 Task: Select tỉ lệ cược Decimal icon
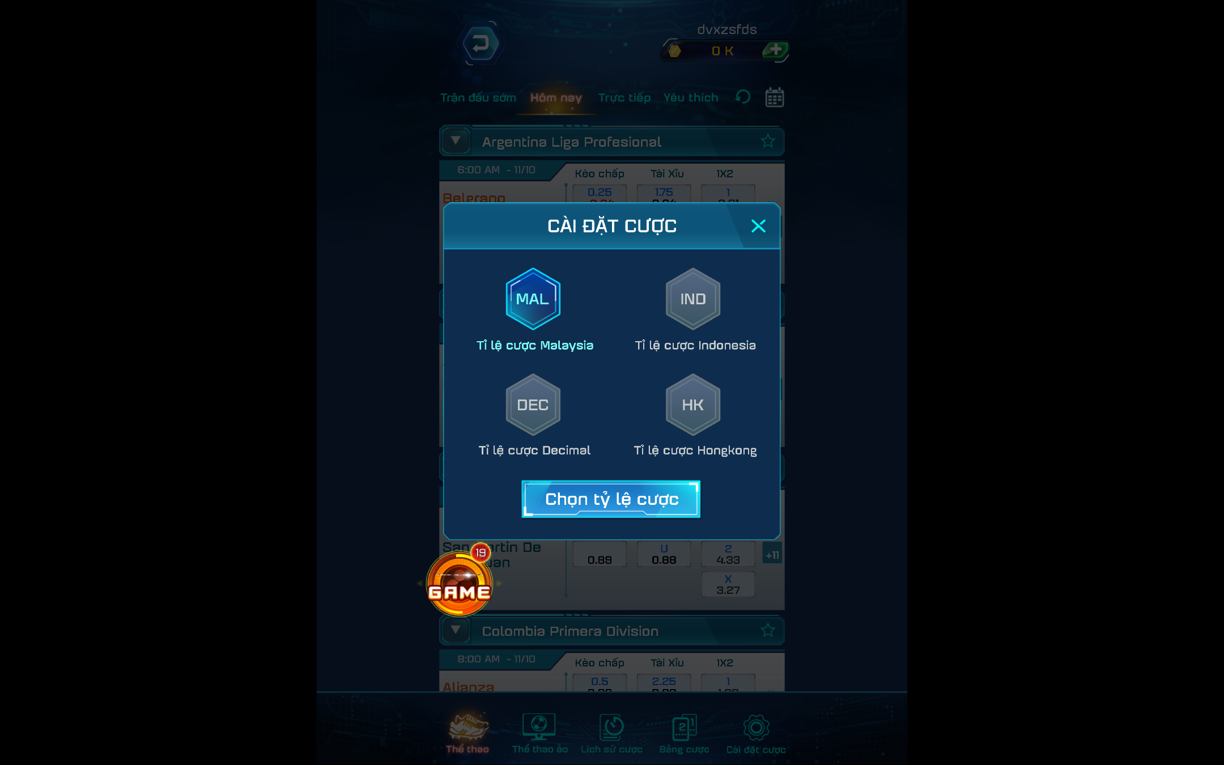coord(532,405)
